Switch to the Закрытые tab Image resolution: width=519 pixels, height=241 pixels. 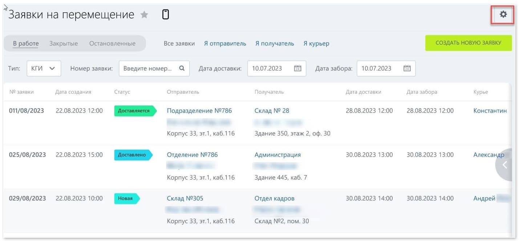pos(64,43)
